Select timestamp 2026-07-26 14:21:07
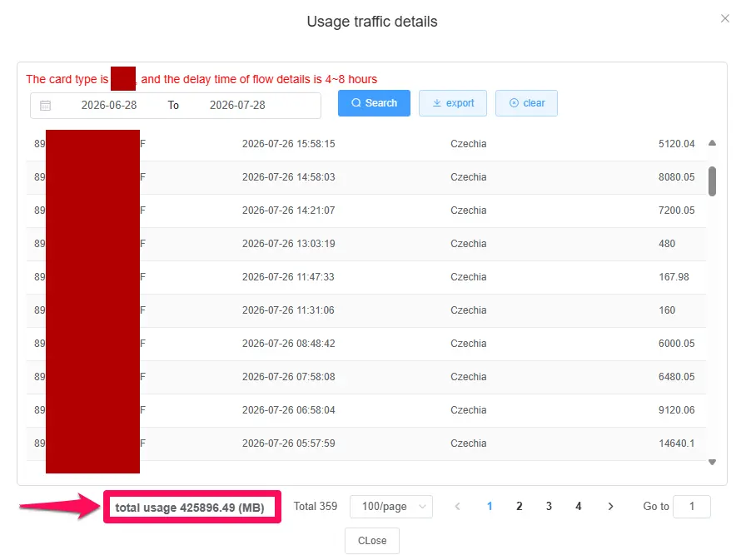Viewport: 741px width, 555px height. point(288,211)
